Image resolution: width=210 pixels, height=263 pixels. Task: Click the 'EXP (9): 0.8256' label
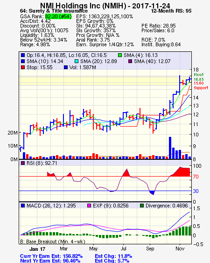[x=111, y=206]
